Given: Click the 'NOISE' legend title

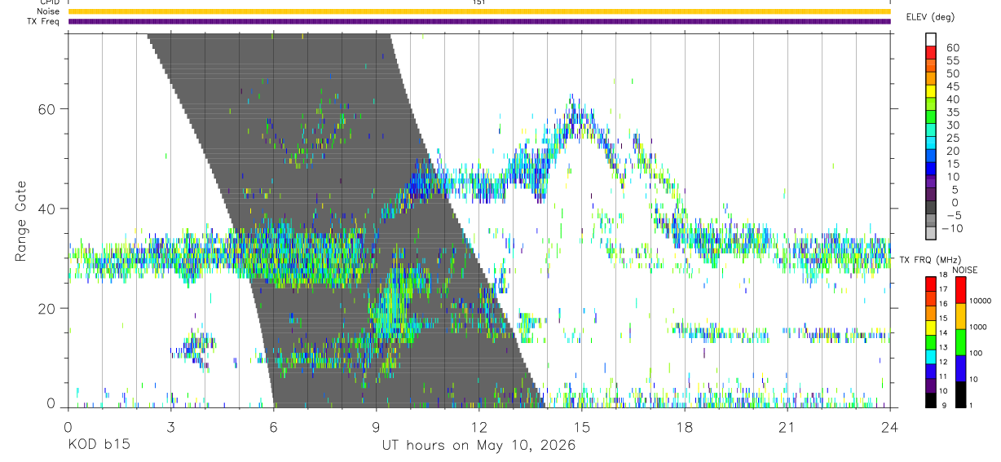Looking at the screenshot, I should [x=966, y=270].
